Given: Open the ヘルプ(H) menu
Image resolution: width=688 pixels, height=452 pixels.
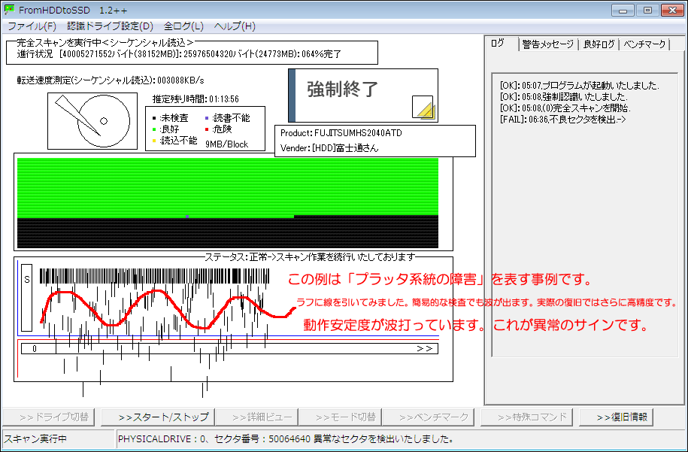Looking at the screenshot, I should tap(235, 26).
